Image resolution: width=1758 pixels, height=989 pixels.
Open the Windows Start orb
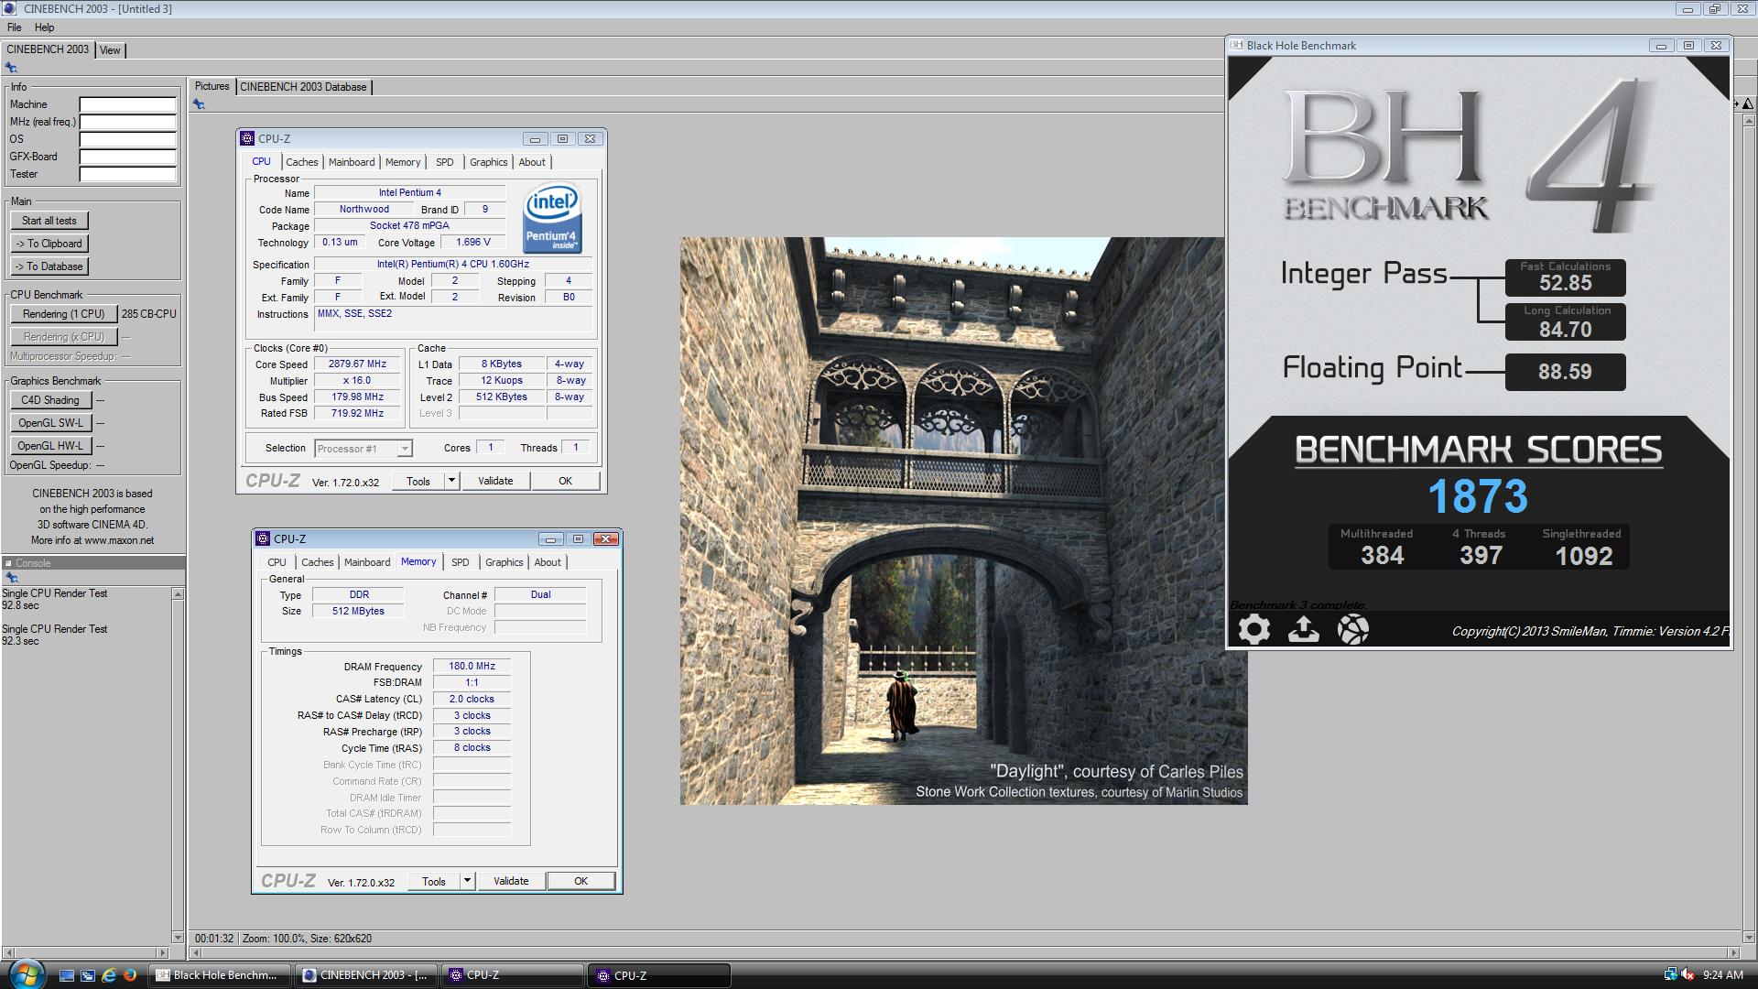(25, 973)
